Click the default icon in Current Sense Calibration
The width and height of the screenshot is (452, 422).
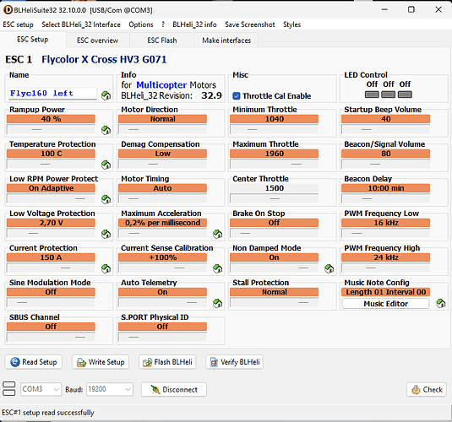218,268
